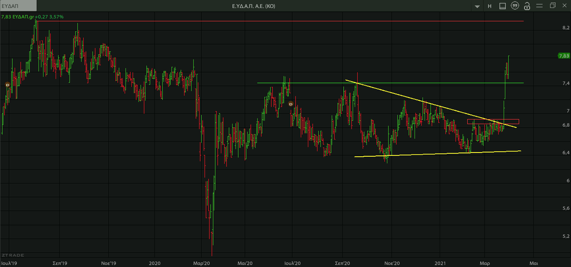The image size is (571, 267).
Task: Click the 6,8 price axis label
Action: click(x=566, y=125)
